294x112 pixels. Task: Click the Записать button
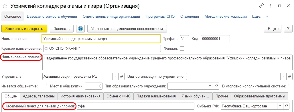click(x=62, y=29)
